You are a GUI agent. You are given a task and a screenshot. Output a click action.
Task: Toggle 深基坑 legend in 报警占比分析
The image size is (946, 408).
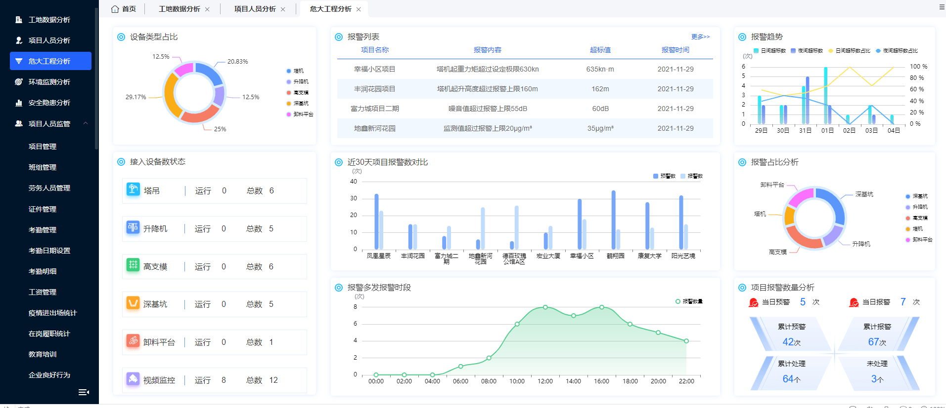point(916,196)
